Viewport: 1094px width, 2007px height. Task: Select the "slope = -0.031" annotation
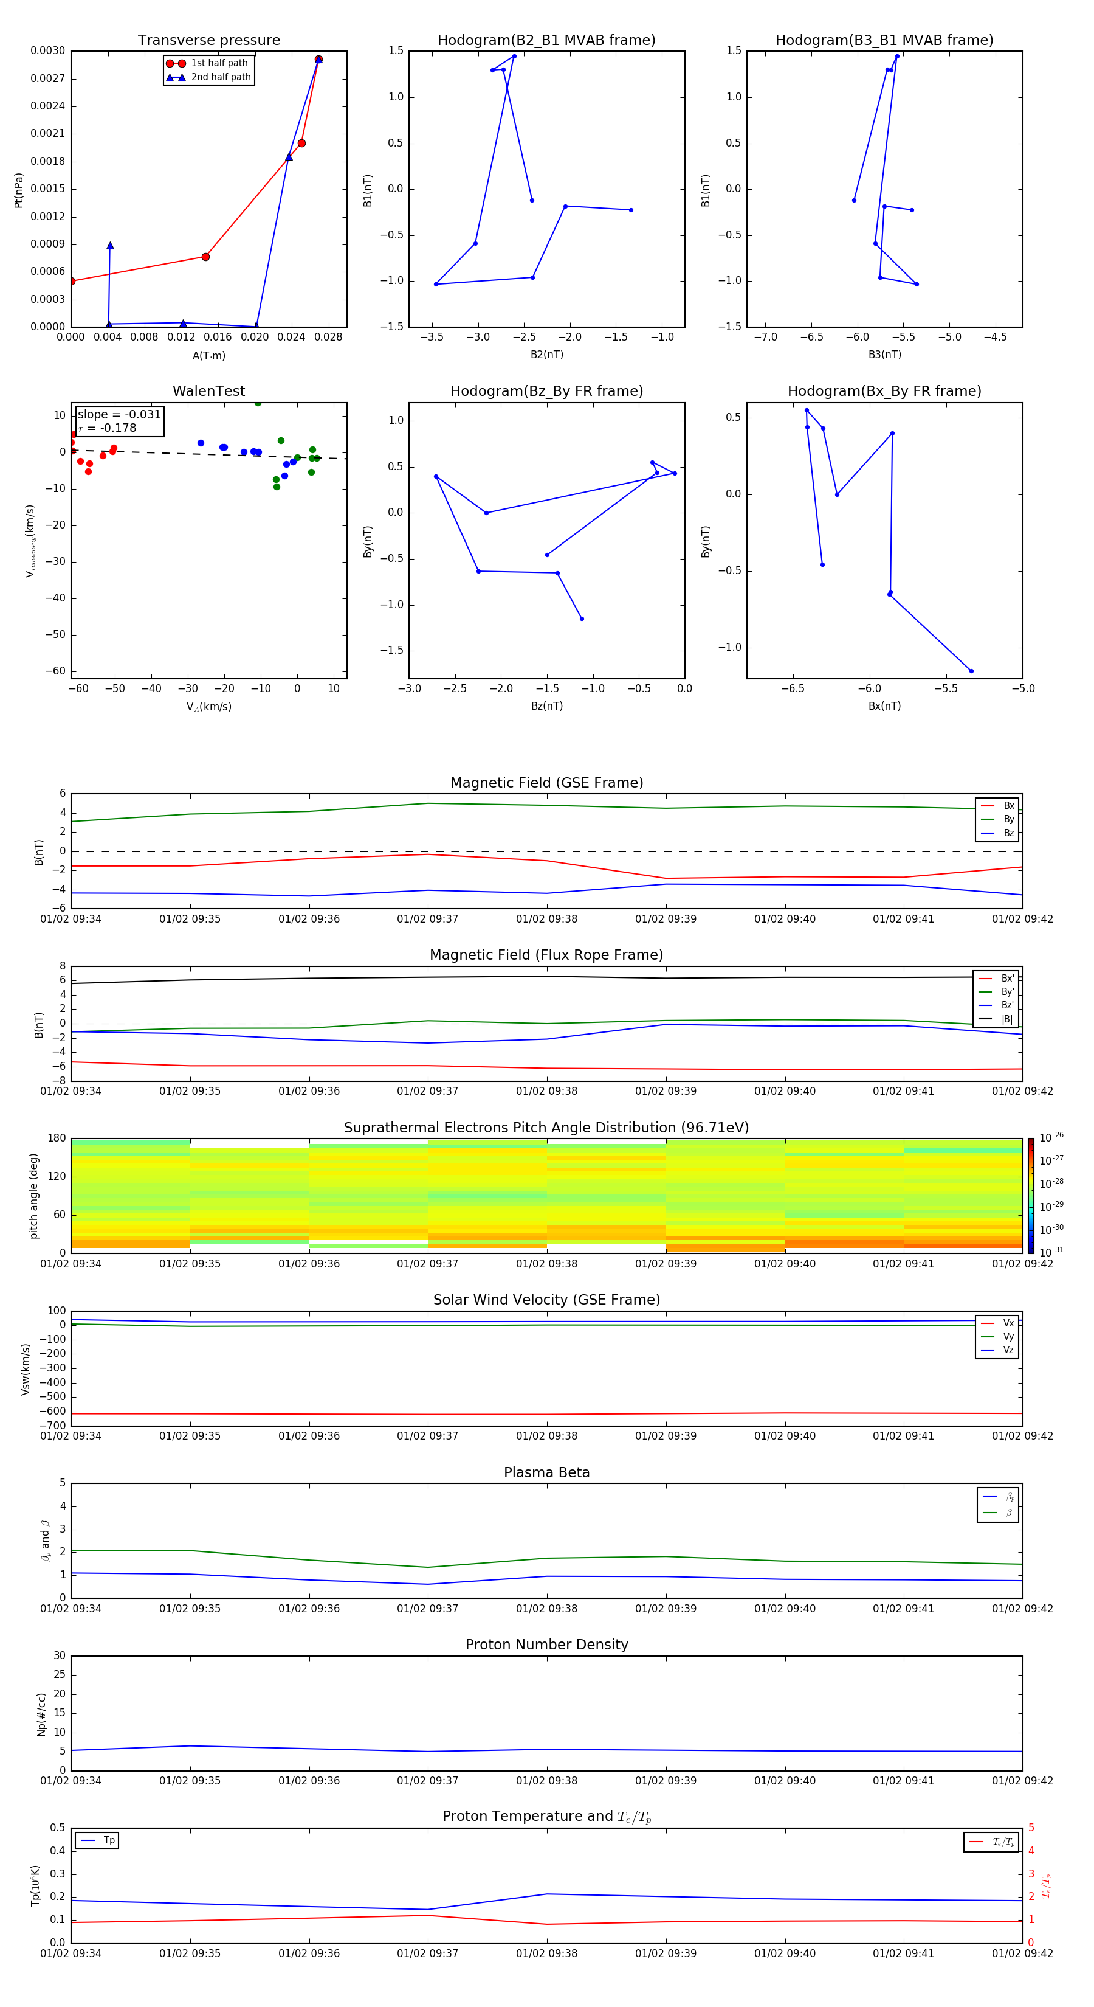click(x=119, y=415)
